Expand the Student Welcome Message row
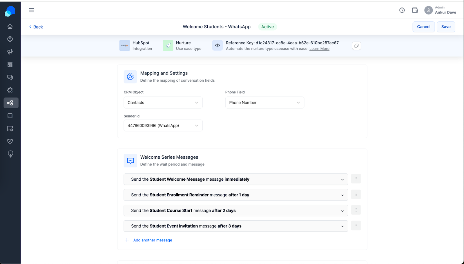Screen dimensions: 464x264 coord(236,179)
